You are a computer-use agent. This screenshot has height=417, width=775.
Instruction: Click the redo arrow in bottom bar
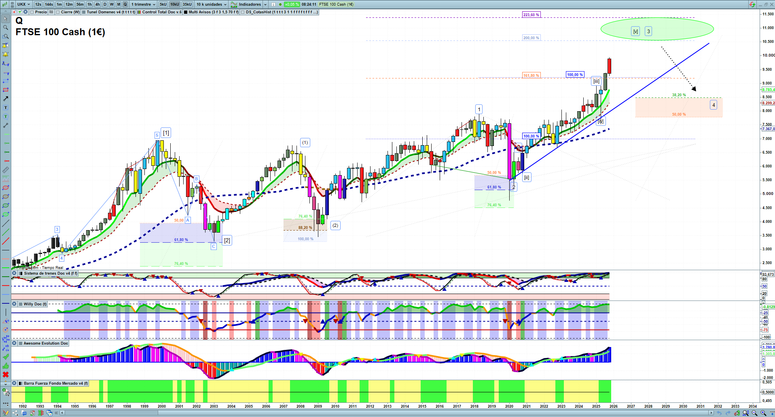(x=728, y=413)
